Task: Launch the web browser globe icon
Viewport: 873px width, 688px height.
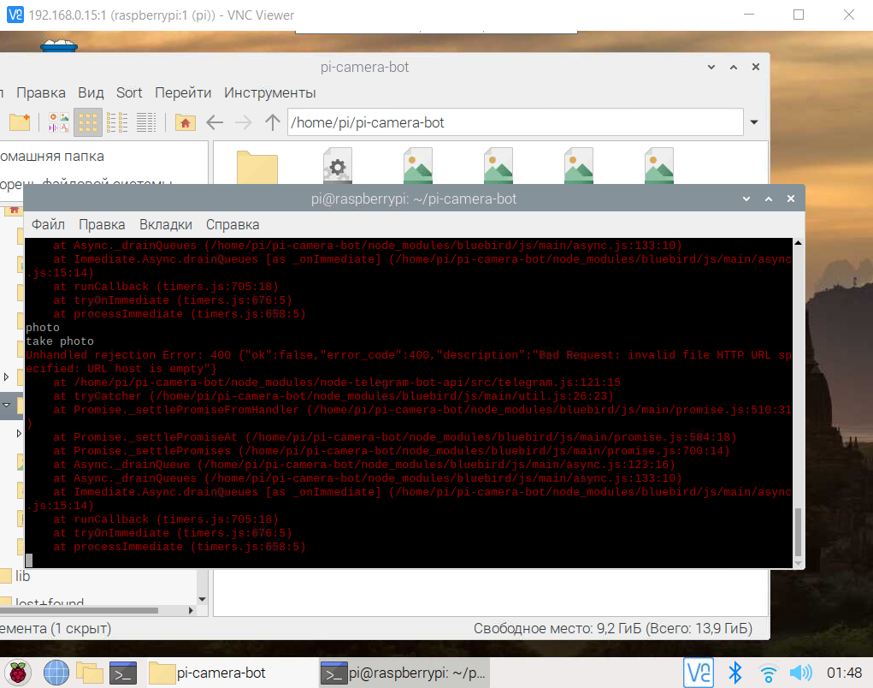Action: [x=56, y=673]
